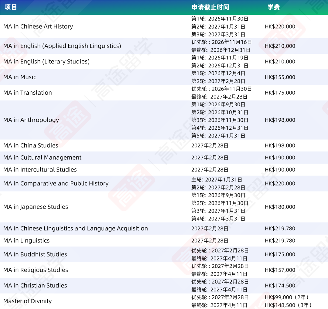Click Japanese Studies 第4轮 2027年3月31日 deadline
328x309 pixels.
tap(218, 219)
